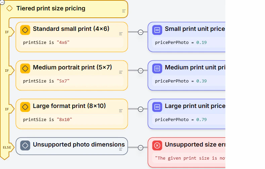Collapse the branch after Unsupported photo dimensions
Viewport: 265px width, 169px height.
(141, 148)
